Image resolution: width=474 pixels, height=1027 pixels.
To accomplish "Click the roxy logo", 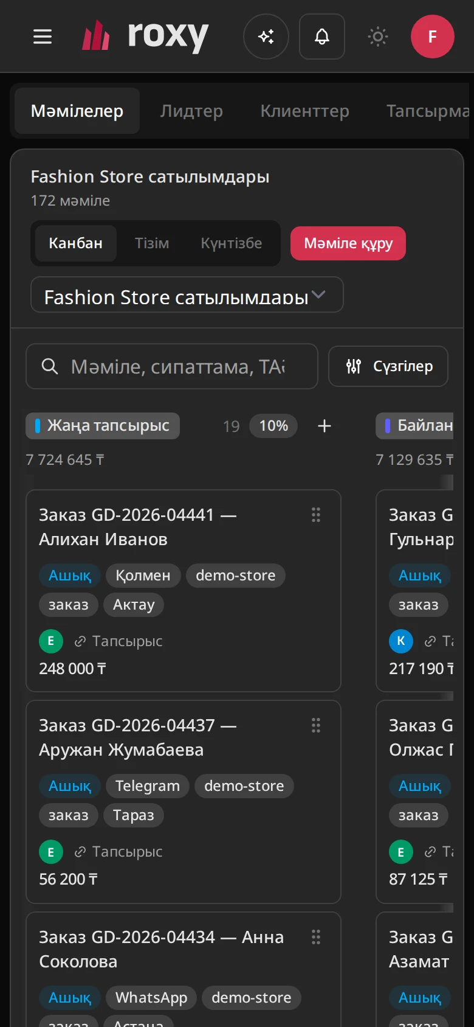I will [145, 37].
